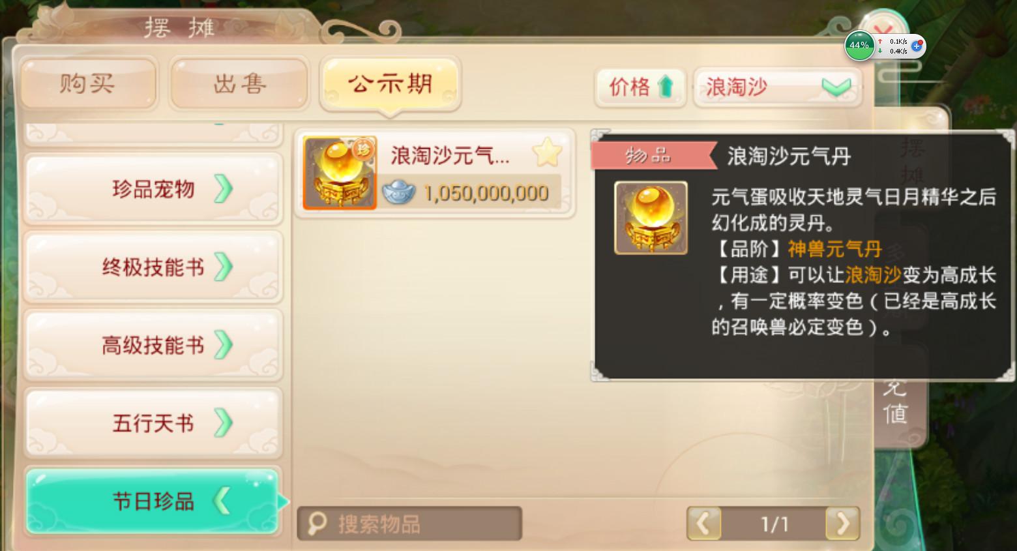Open the 浪淘沙 filter dropdown

pos(778,87)
